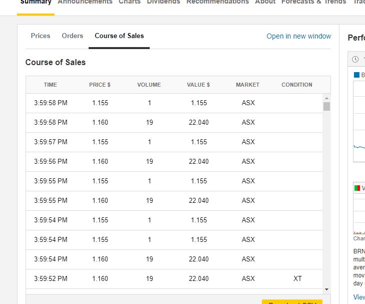Click the Open in new window link
Screen dimensions: 365x304
click(x=299, y=36)
